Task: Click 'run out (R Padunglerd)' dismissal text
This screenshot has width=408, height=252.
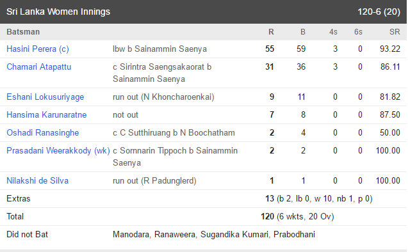Action: [x=154, y=180]
